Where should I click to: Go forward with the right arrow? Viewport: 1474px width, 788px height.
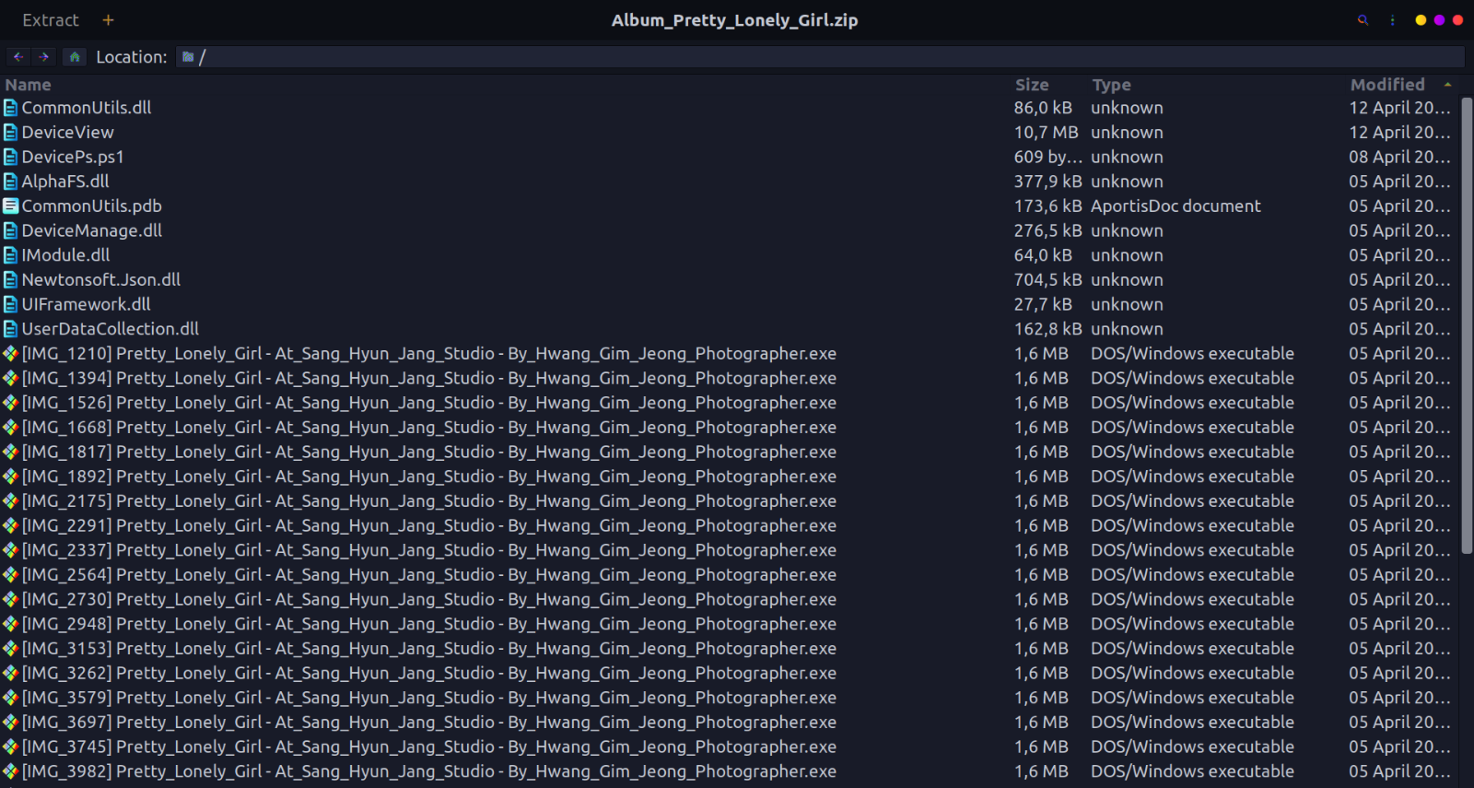(44, 57)
